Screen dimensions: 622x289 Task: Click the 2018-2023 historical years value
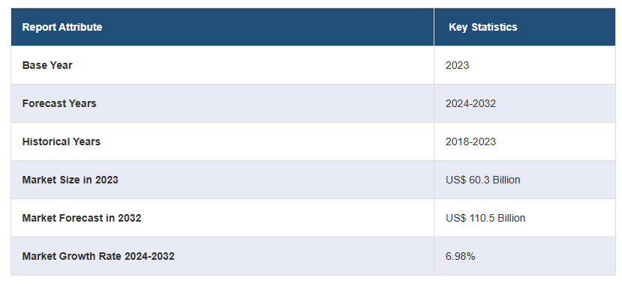[x=470, y=142]
